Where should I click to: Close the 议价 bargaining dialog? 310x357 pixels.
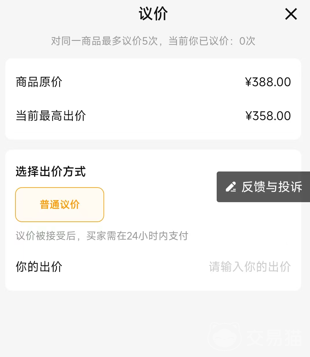[291, 14]
